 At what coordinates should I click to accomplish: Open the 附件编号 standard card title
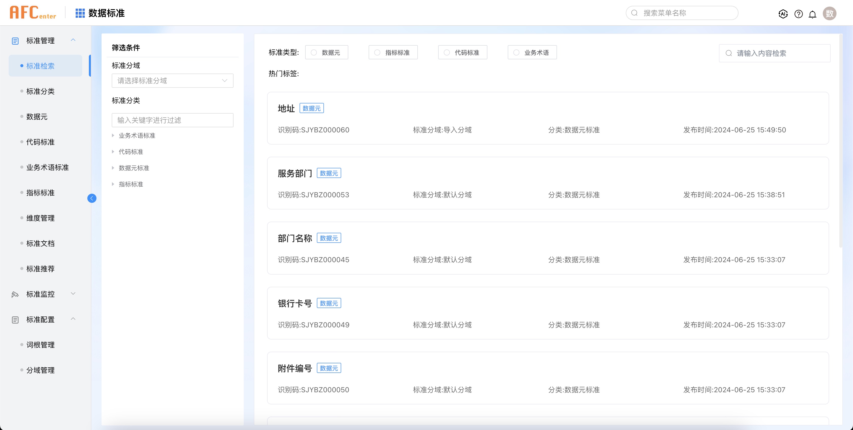[x=295, y=368]
